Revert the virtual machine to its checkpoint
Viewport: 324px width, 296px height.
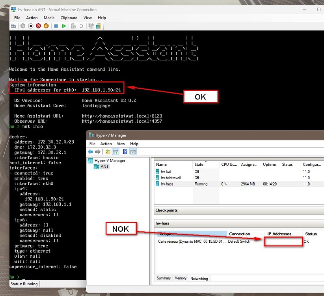[81, 26]
